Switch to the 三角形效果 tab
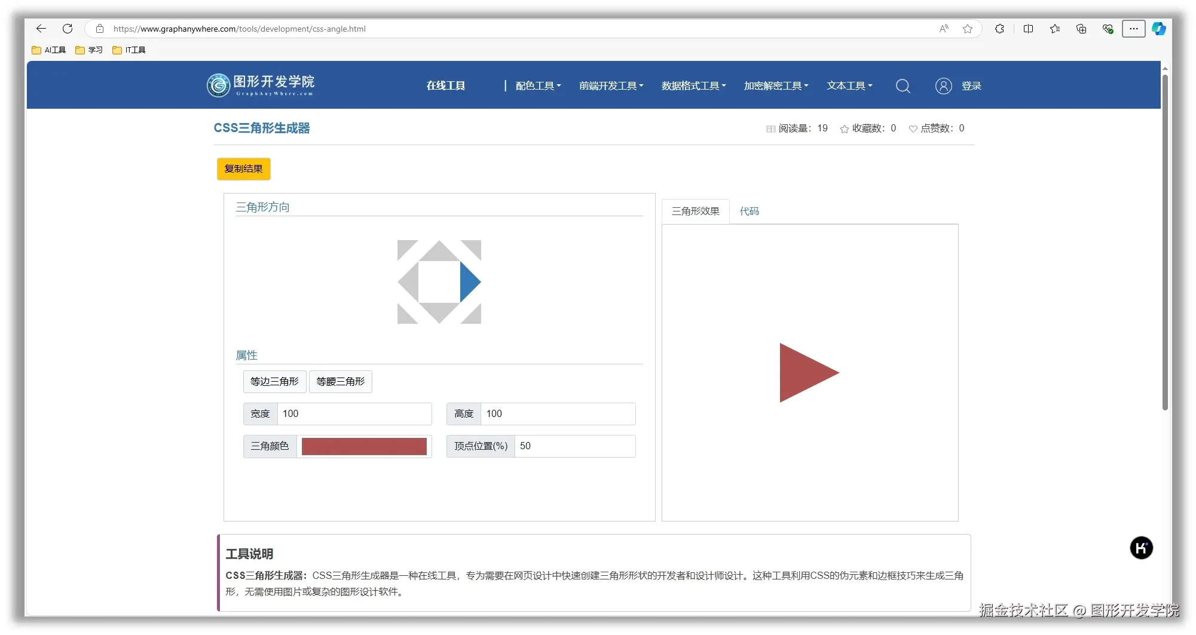 696,211
